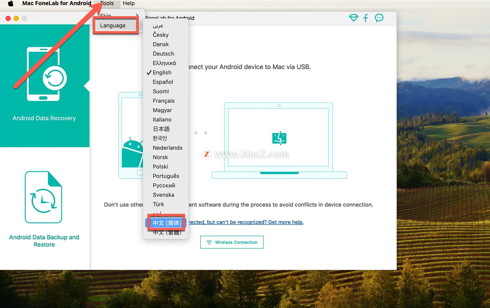Open the Facebook share icon

(365, 18)
